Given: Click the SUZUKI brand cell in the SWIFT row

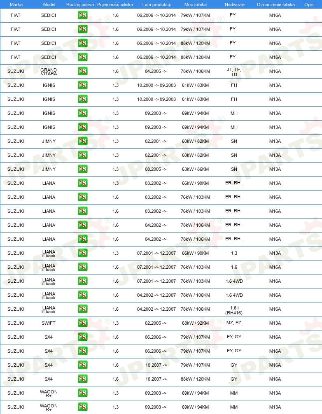Looking at the screenshot, I should click(x=16, y=323).
